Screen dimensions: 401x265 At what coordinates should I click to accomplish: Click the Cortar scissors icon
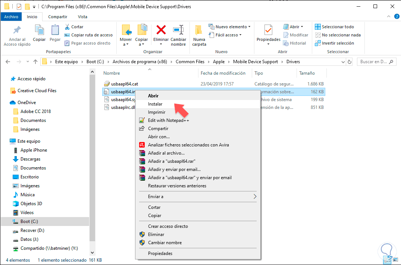click(67, 27)
